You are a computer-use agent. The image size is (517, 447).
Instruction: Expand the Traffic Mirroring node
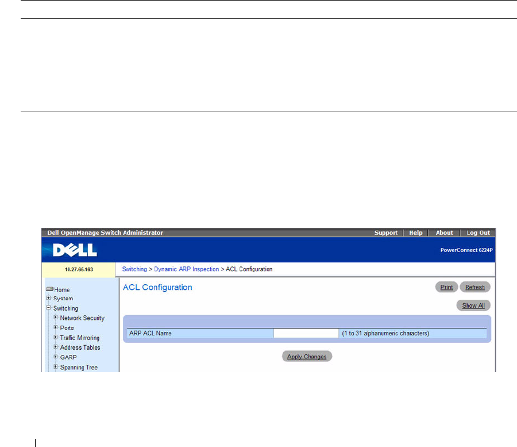click(x=55, y=337)
